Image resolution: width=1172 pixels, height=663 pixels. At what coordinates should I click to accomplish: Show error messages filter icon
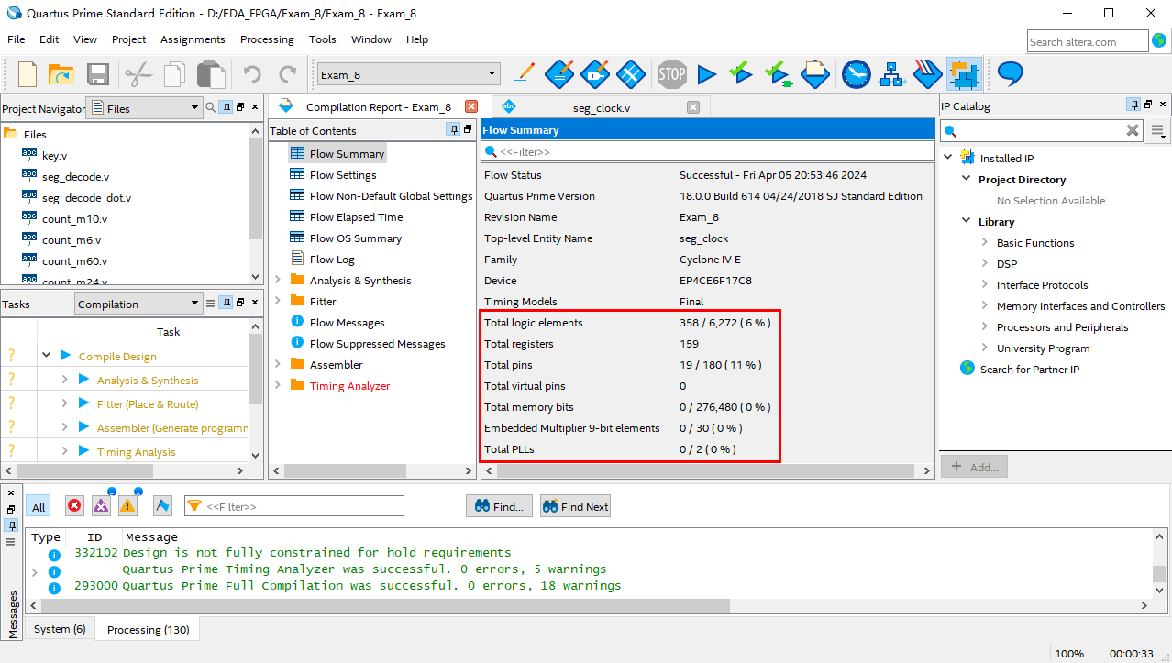[74, 506]
